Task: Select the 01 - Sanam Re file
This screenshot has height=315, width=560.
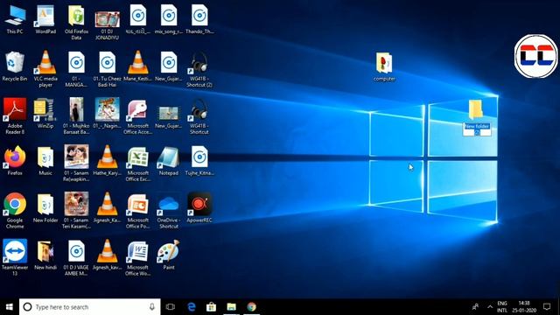Action: tap(76, 164)
